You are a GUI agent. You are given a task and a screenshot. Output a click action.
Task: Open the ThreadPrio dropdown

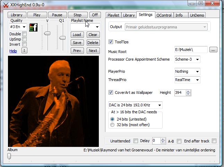pos(197,80)
